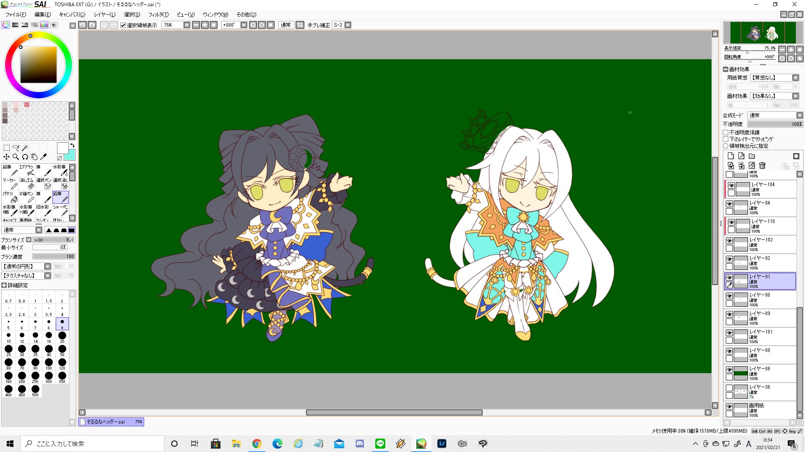Click the delete layer trash icon
Image resolution: width=805 pixels, height=452 pixels.
pos(762,166)
